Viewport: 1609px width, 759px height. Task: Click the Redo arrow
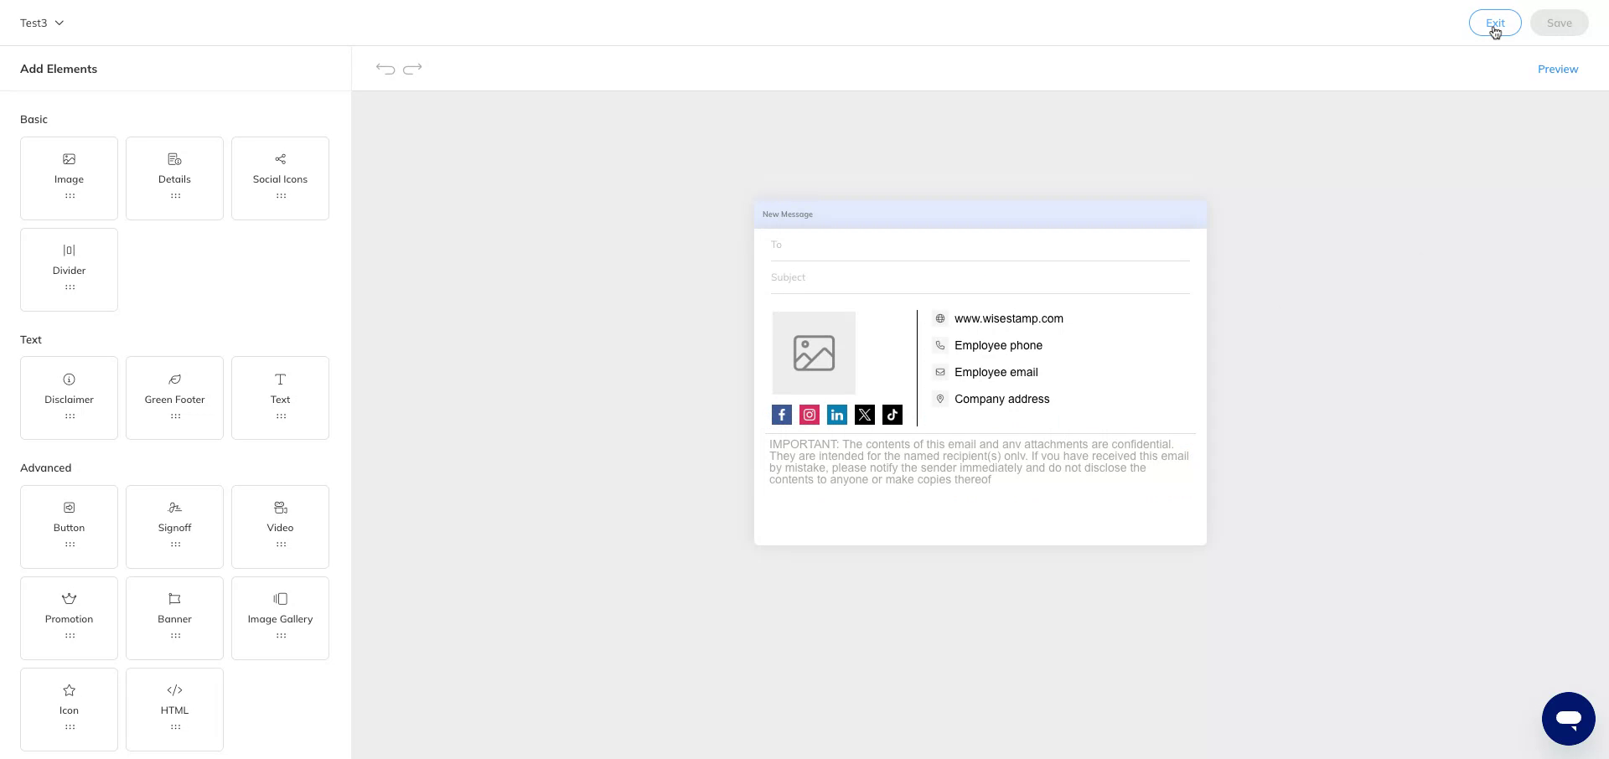[x=411, y=69]
